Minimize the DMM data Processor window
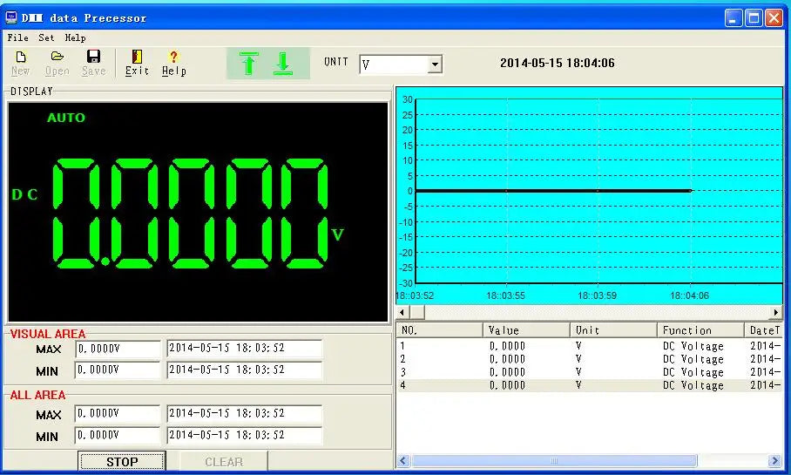The width and height of the screenshot is (791, 475). [734, 18]
